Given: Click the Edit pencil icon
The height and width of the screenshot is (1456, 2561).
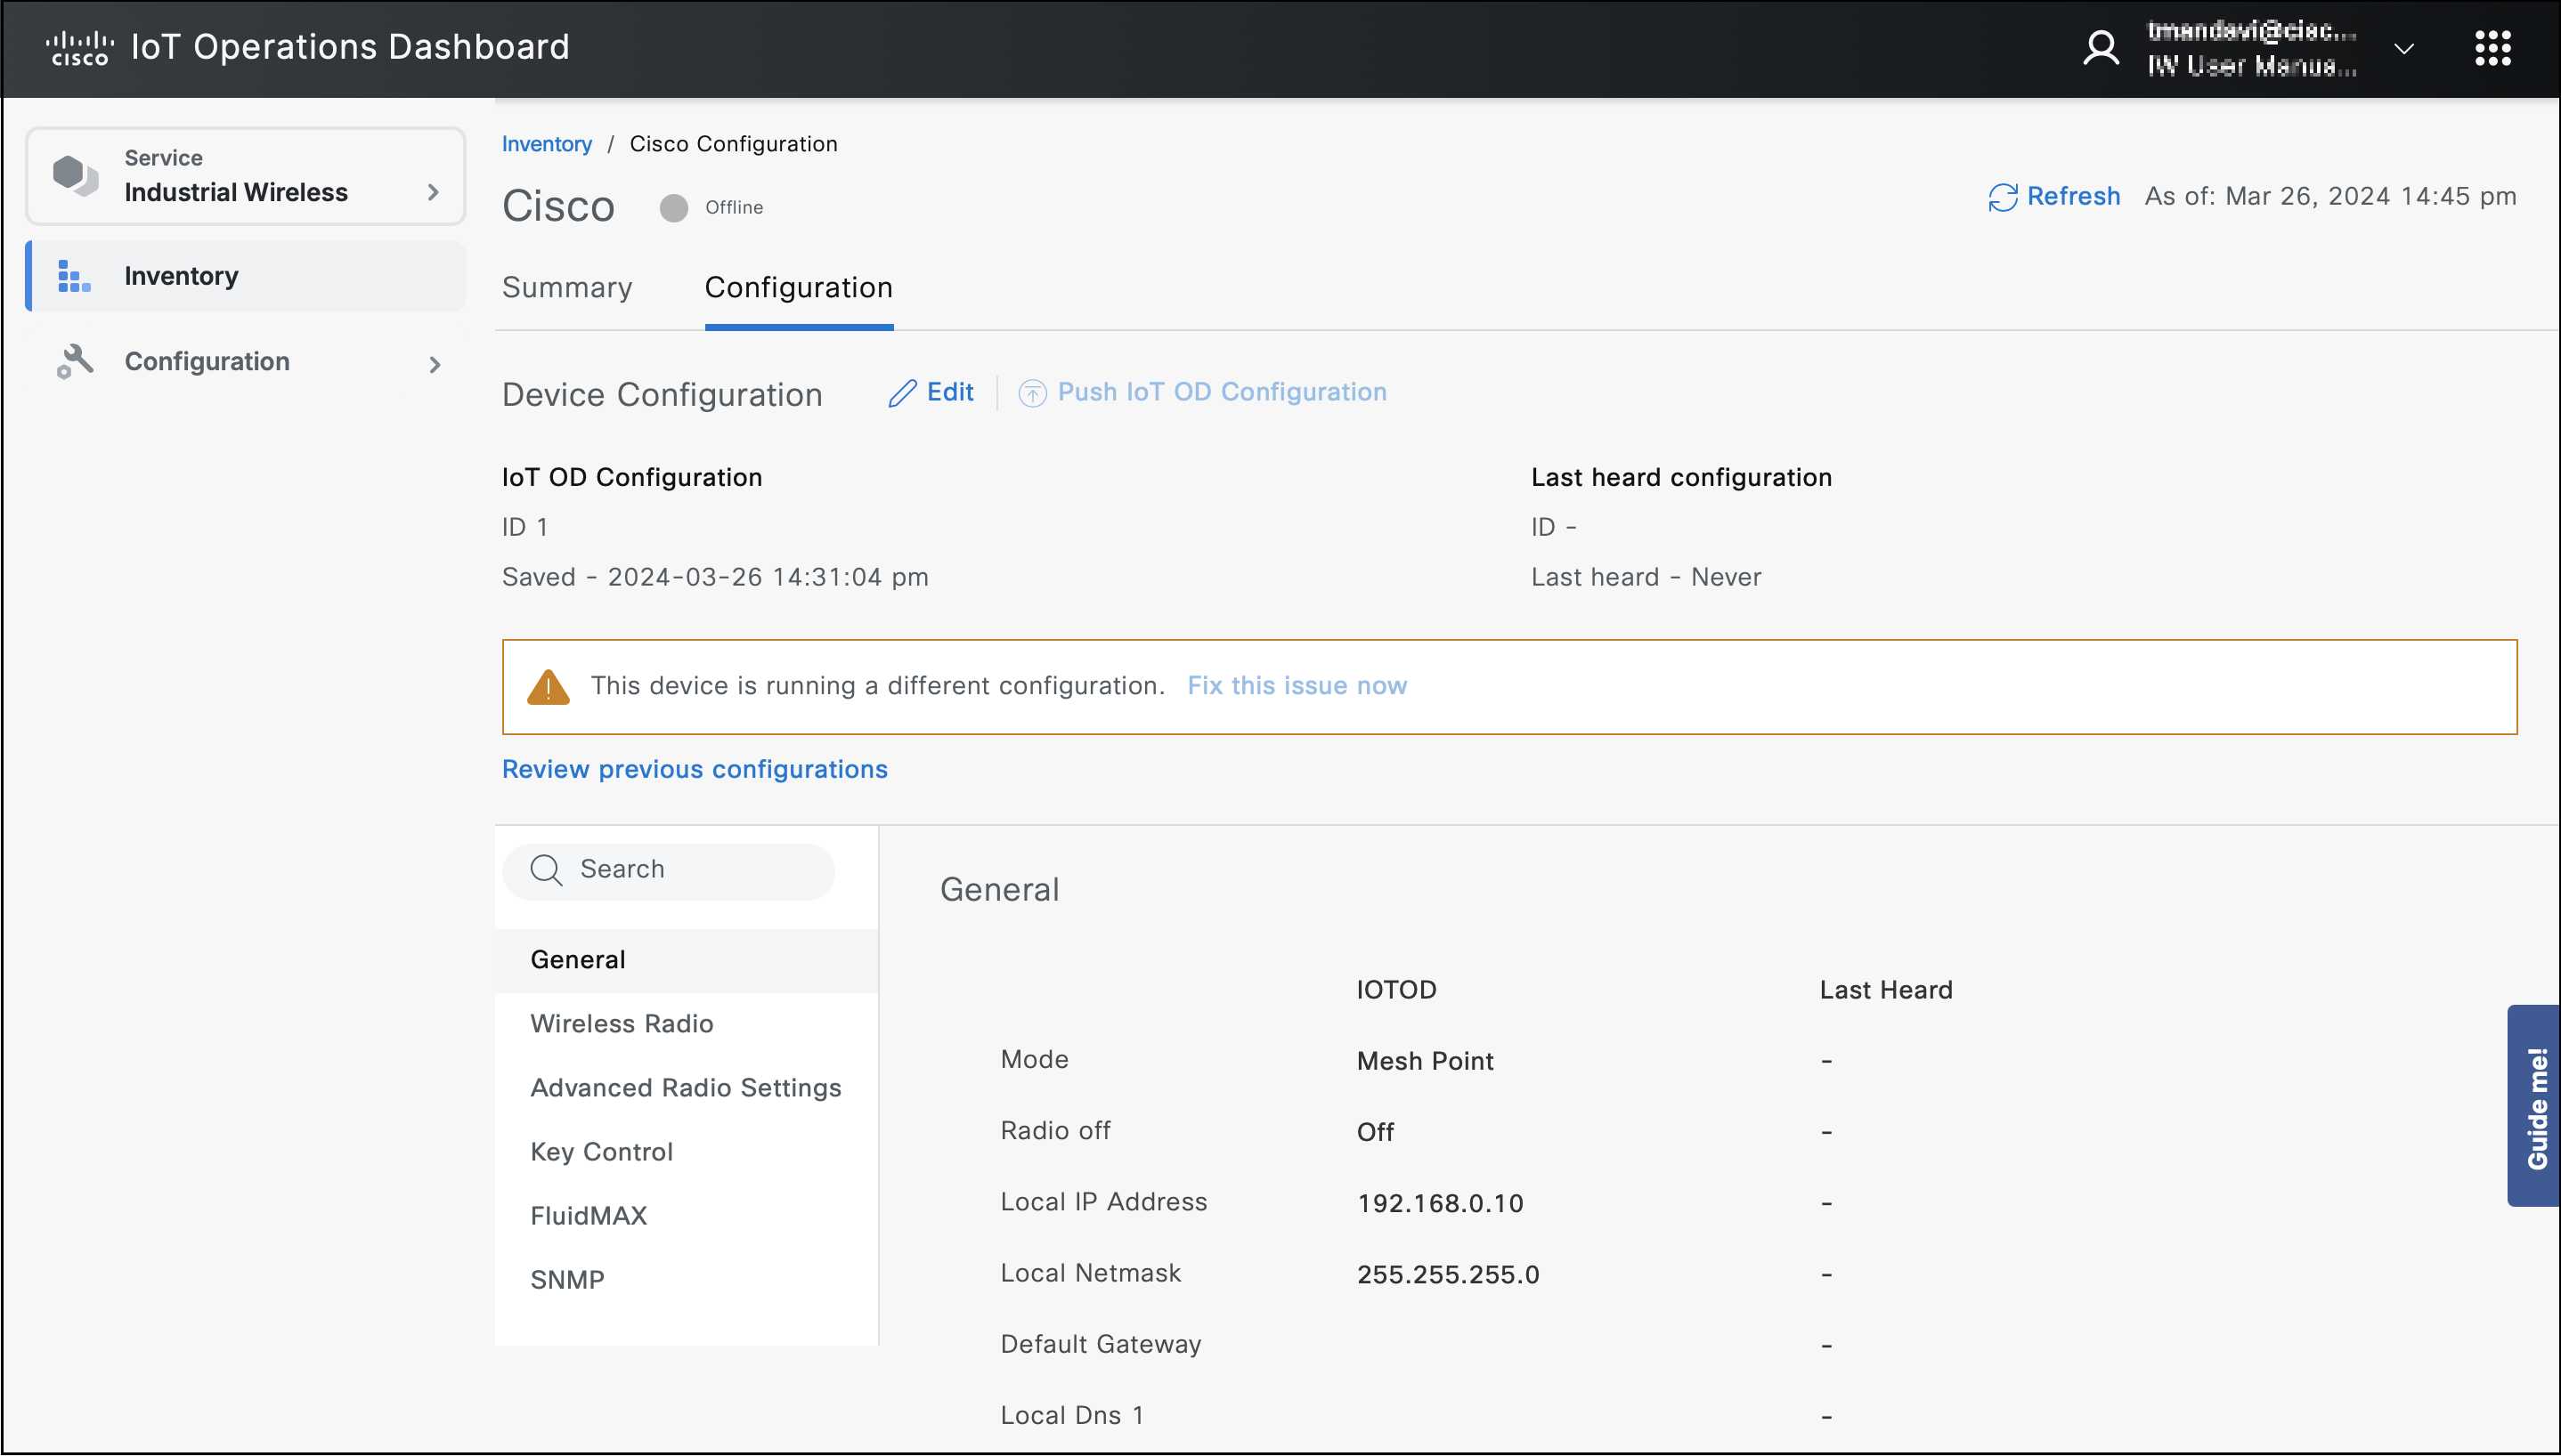Looking at the screenshot, I should click(x=902, y=393).
